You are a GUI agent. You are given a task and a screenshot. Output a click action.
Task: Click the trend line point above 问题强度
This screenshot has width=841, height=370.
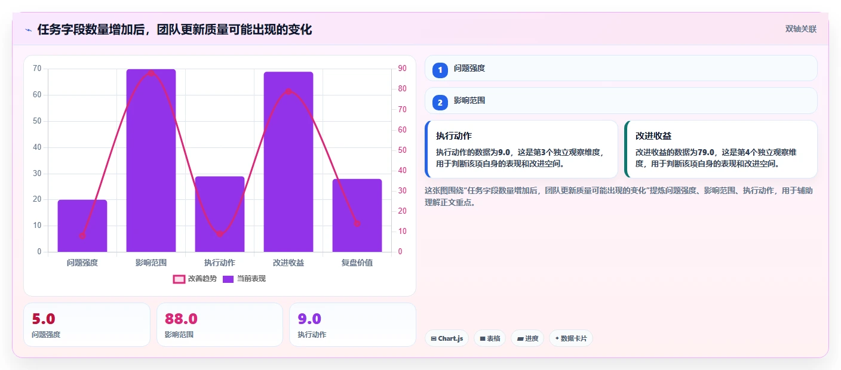82,236
